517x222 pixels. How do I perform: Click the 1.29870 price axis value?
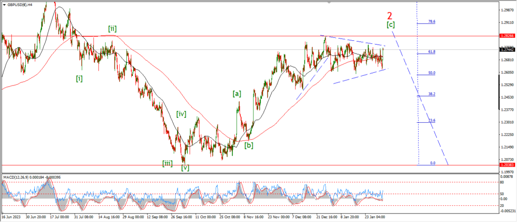pos(508,10)
